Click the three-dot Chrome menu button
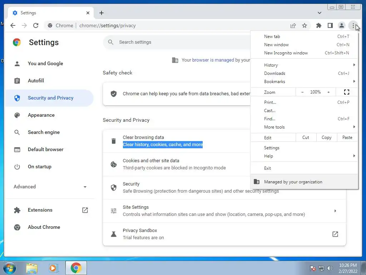The width and height of the screenshot is (366, 275). click(x=353, y=25)
